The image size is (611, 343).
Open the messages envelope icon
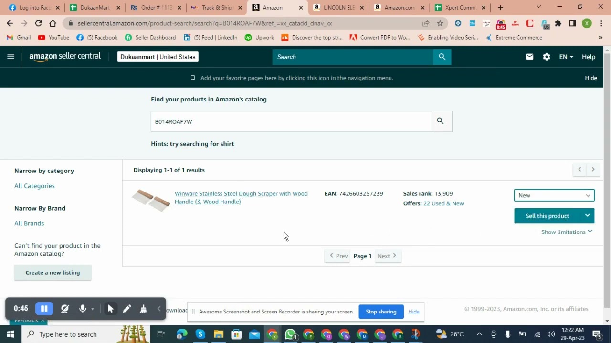[529, 57]
